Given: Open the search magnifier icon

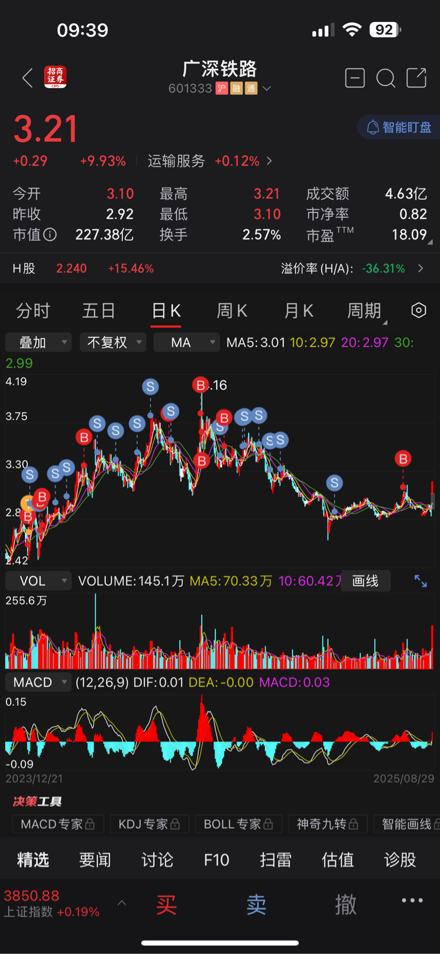Looking at the screenshot, I should coord(386,78).
